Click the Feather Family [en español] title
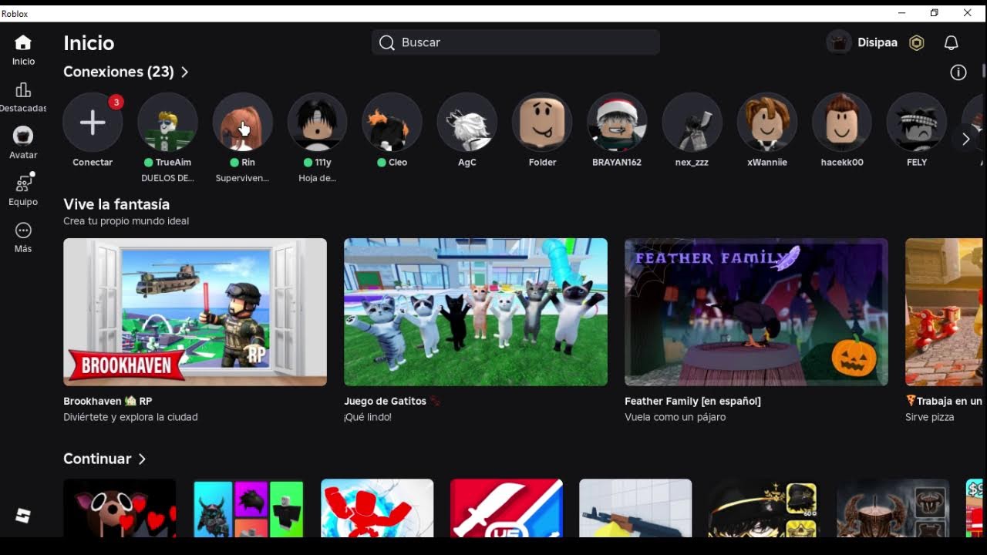 coord(692,401)
